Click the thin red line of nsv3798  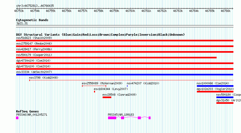[131, 80]
